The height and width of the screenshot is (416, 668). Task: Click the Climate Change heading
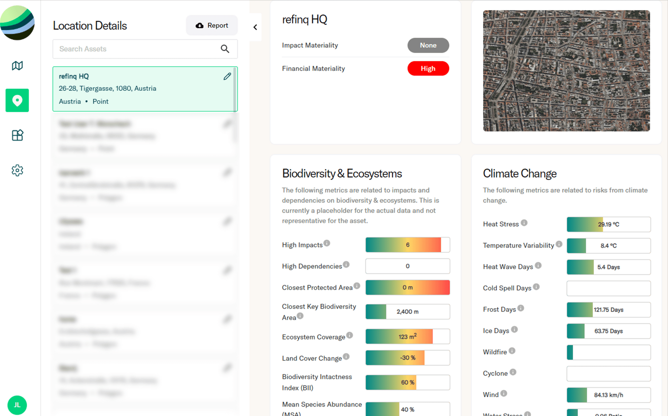(x=520, y=174)
